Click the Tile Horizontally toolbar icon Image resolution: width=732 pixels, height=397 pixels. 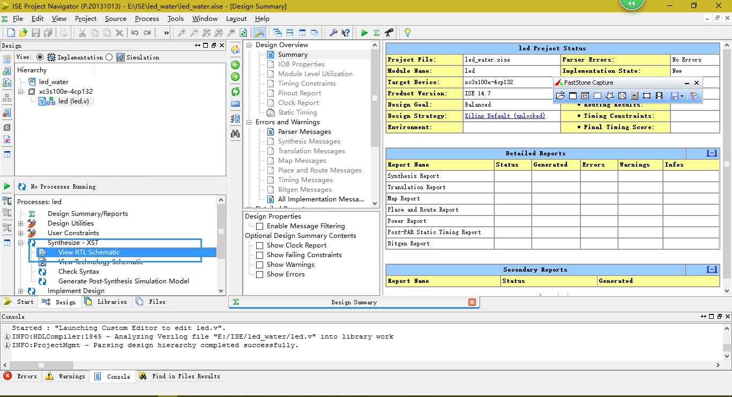[289, 33]
